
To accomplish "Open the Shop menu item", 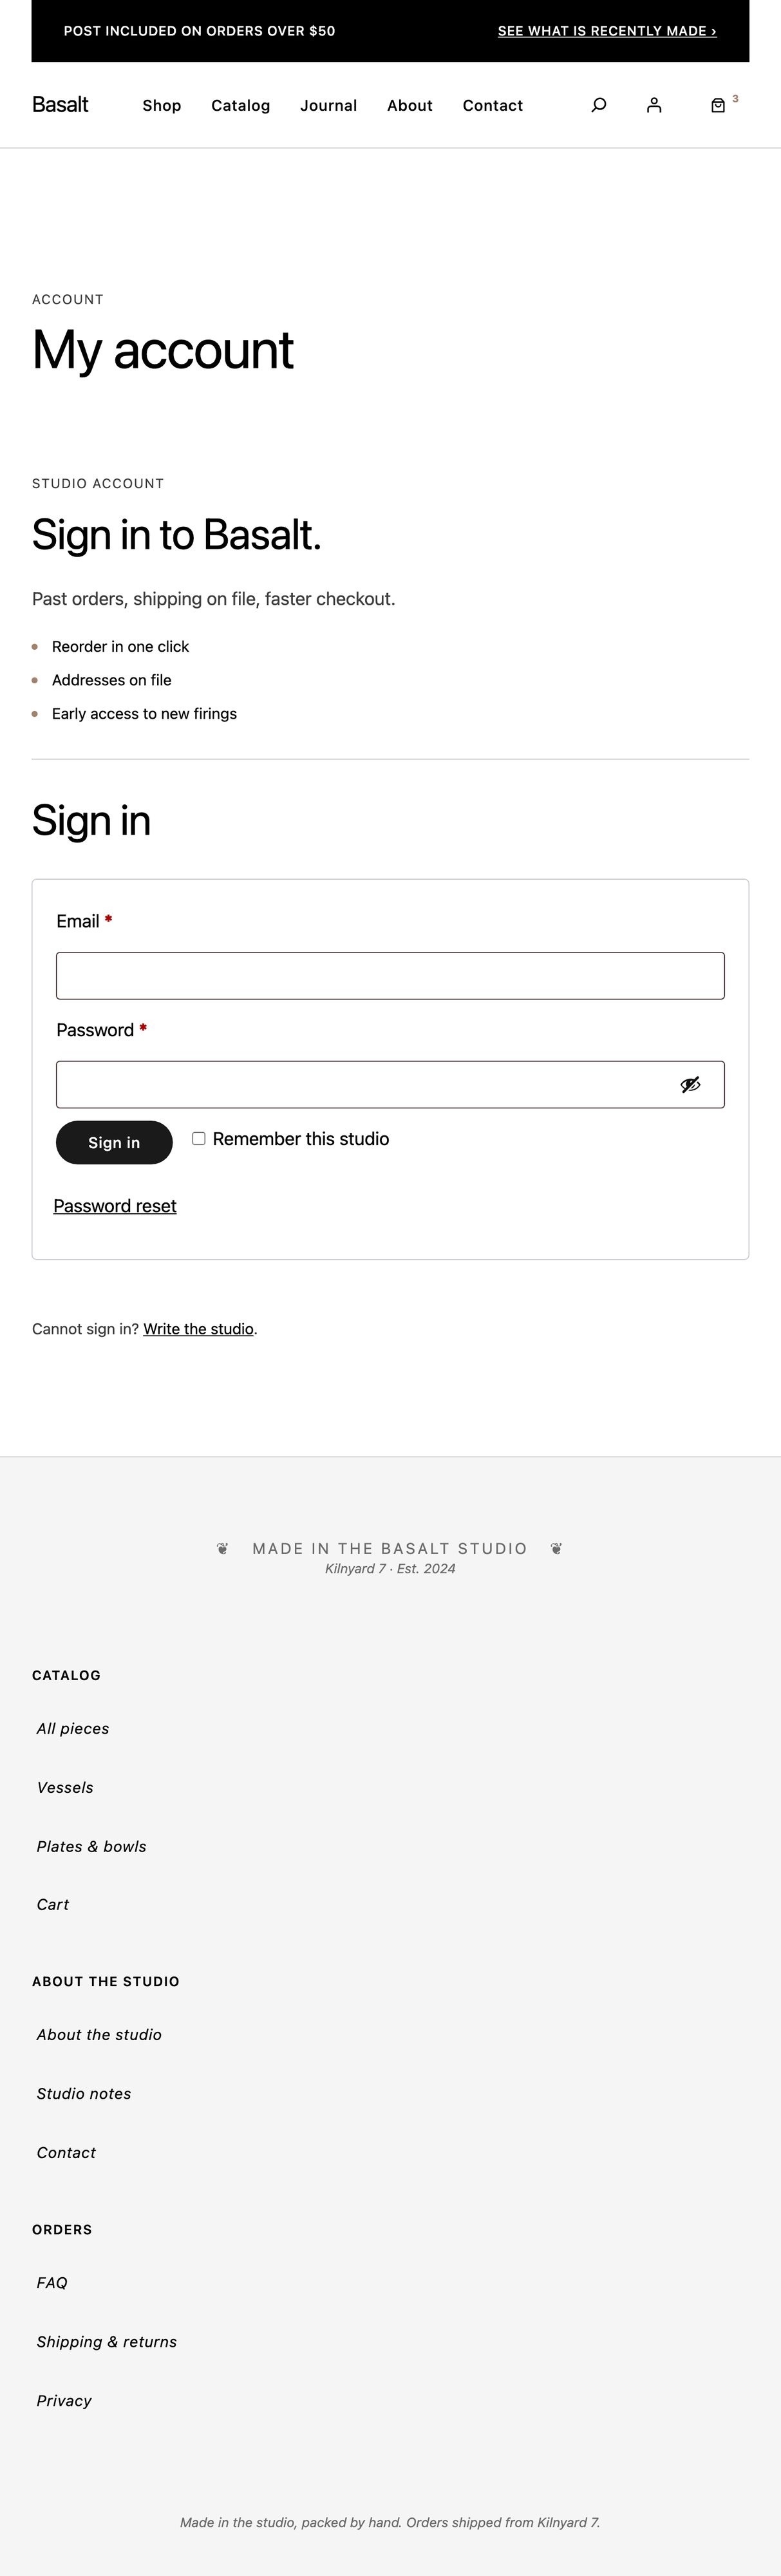I will 162,106.
